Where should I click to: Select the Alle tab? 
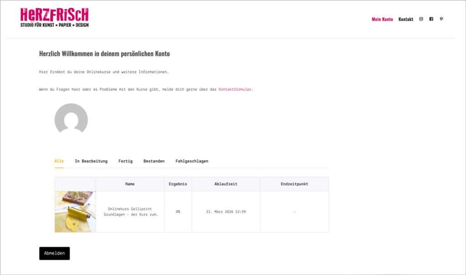click(x=59, y=161)
